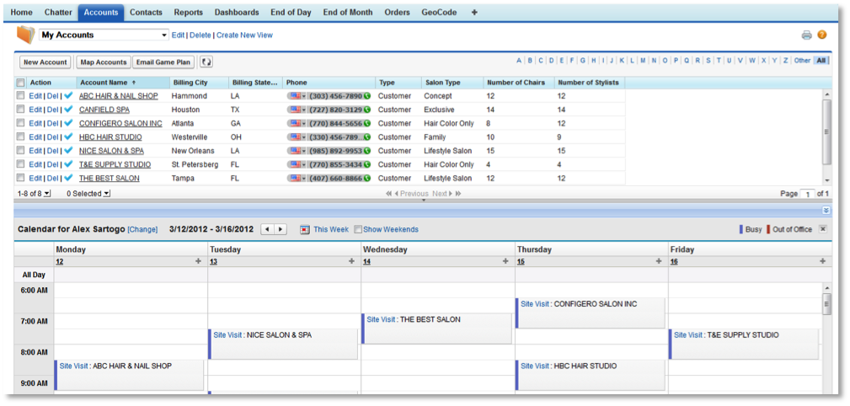Click the blue checkmark icon for HBC HAIR STUDIO
The image size is (850, 406).
[x=68, y=137]
